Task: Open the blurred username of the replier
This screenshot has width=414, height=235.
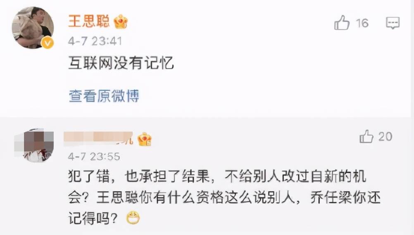Action: point(98,139)
